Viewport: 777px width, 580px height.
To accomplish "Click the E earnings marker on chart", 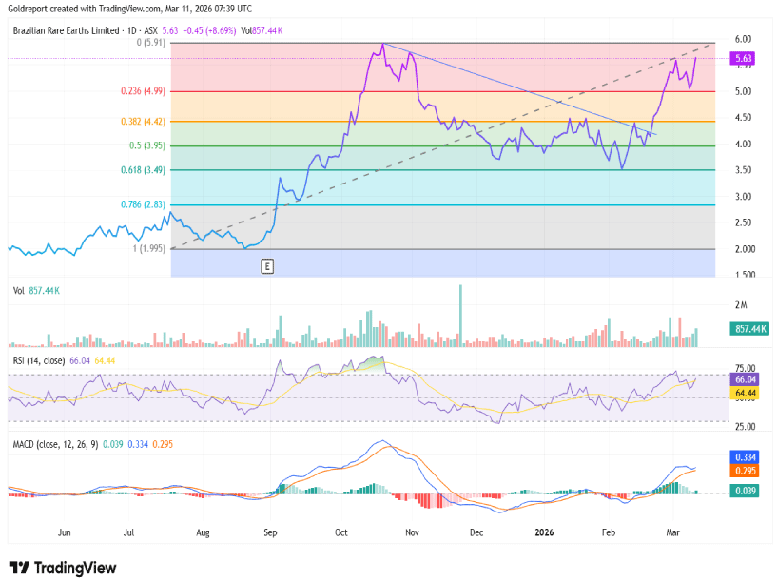I will coord(267,267).
